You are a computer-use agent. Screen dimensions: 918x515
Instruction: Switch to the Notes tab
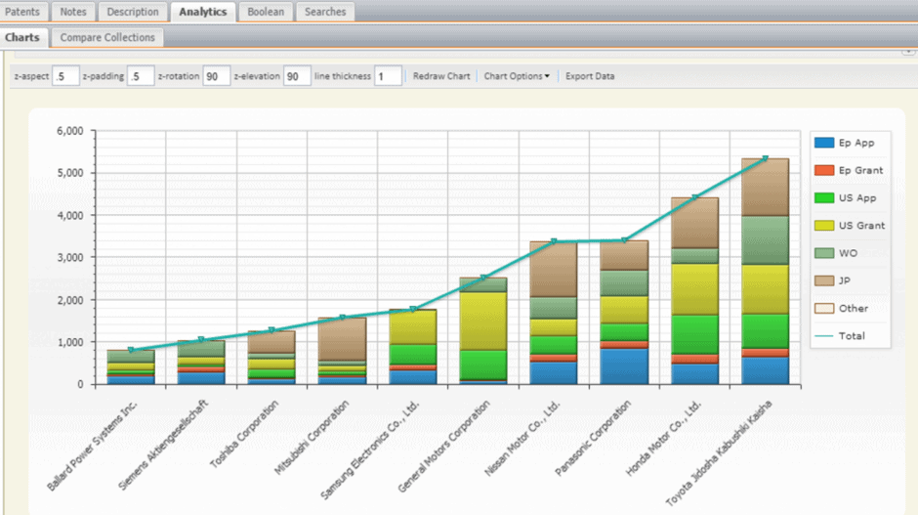(73, 12)
